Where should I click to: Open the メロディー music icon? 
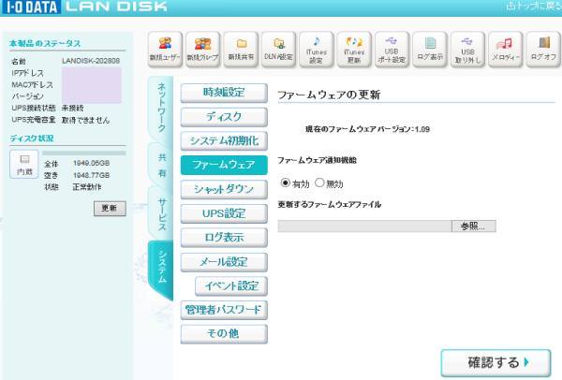click(506, 47)
